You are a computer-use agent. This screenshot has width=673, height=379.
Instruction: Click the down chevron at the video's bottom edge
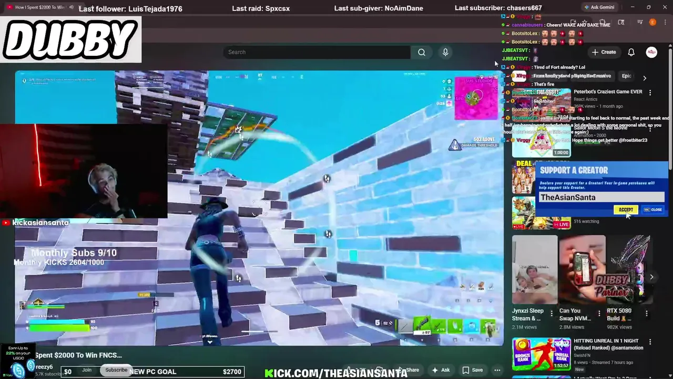click(210, 342)
